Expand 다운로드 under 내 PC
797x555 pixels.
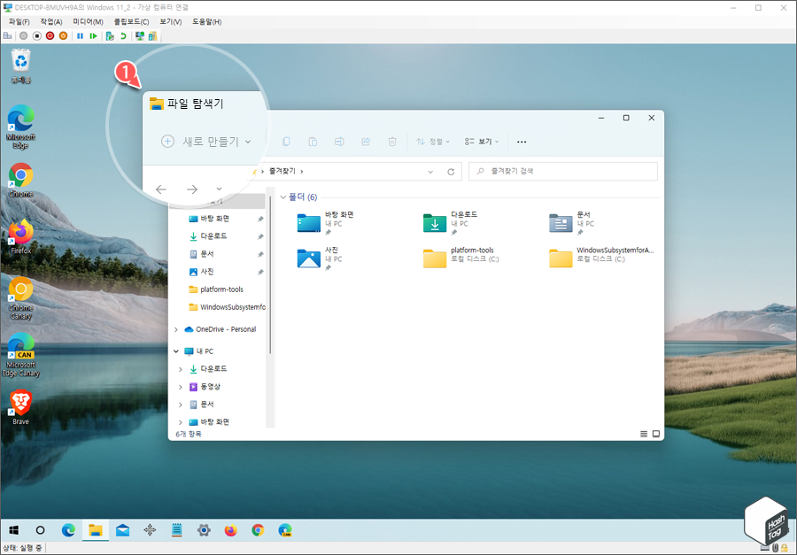coord(181,369)
